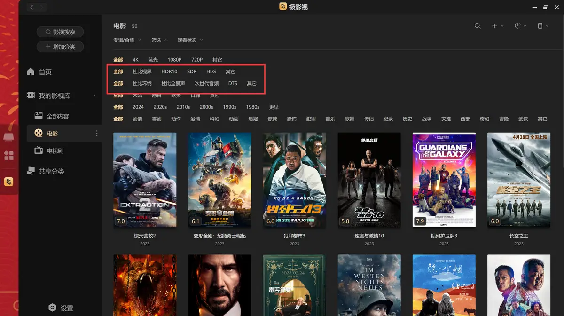Filter audio by 次世代音频
564x316 pixels.
click(207, 83)
